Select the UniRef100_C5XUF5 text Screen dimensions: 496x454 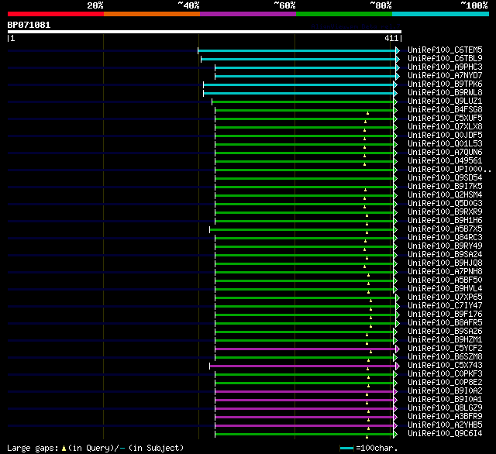[445, 119]
